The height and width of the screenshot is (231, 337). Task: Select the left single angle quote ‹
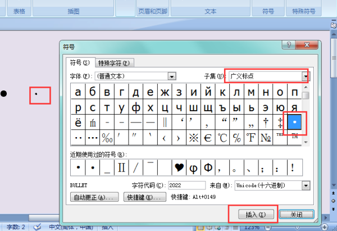pyautogui.click(x=165, y=138)
